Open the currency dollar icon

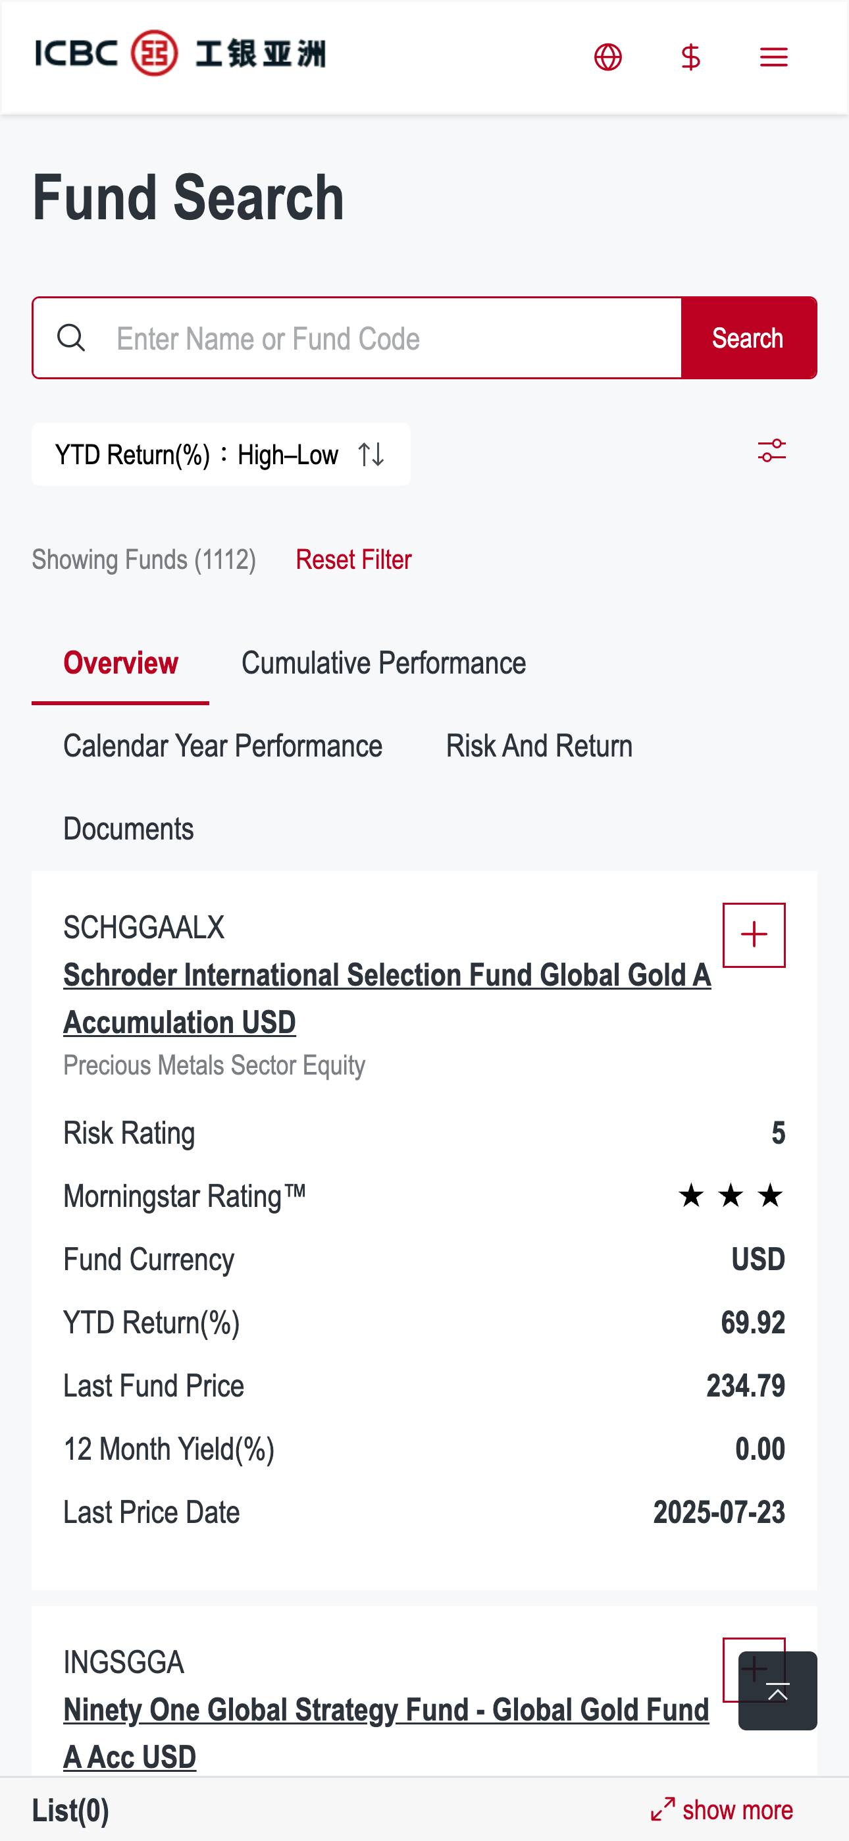click(x=690, y=57)
